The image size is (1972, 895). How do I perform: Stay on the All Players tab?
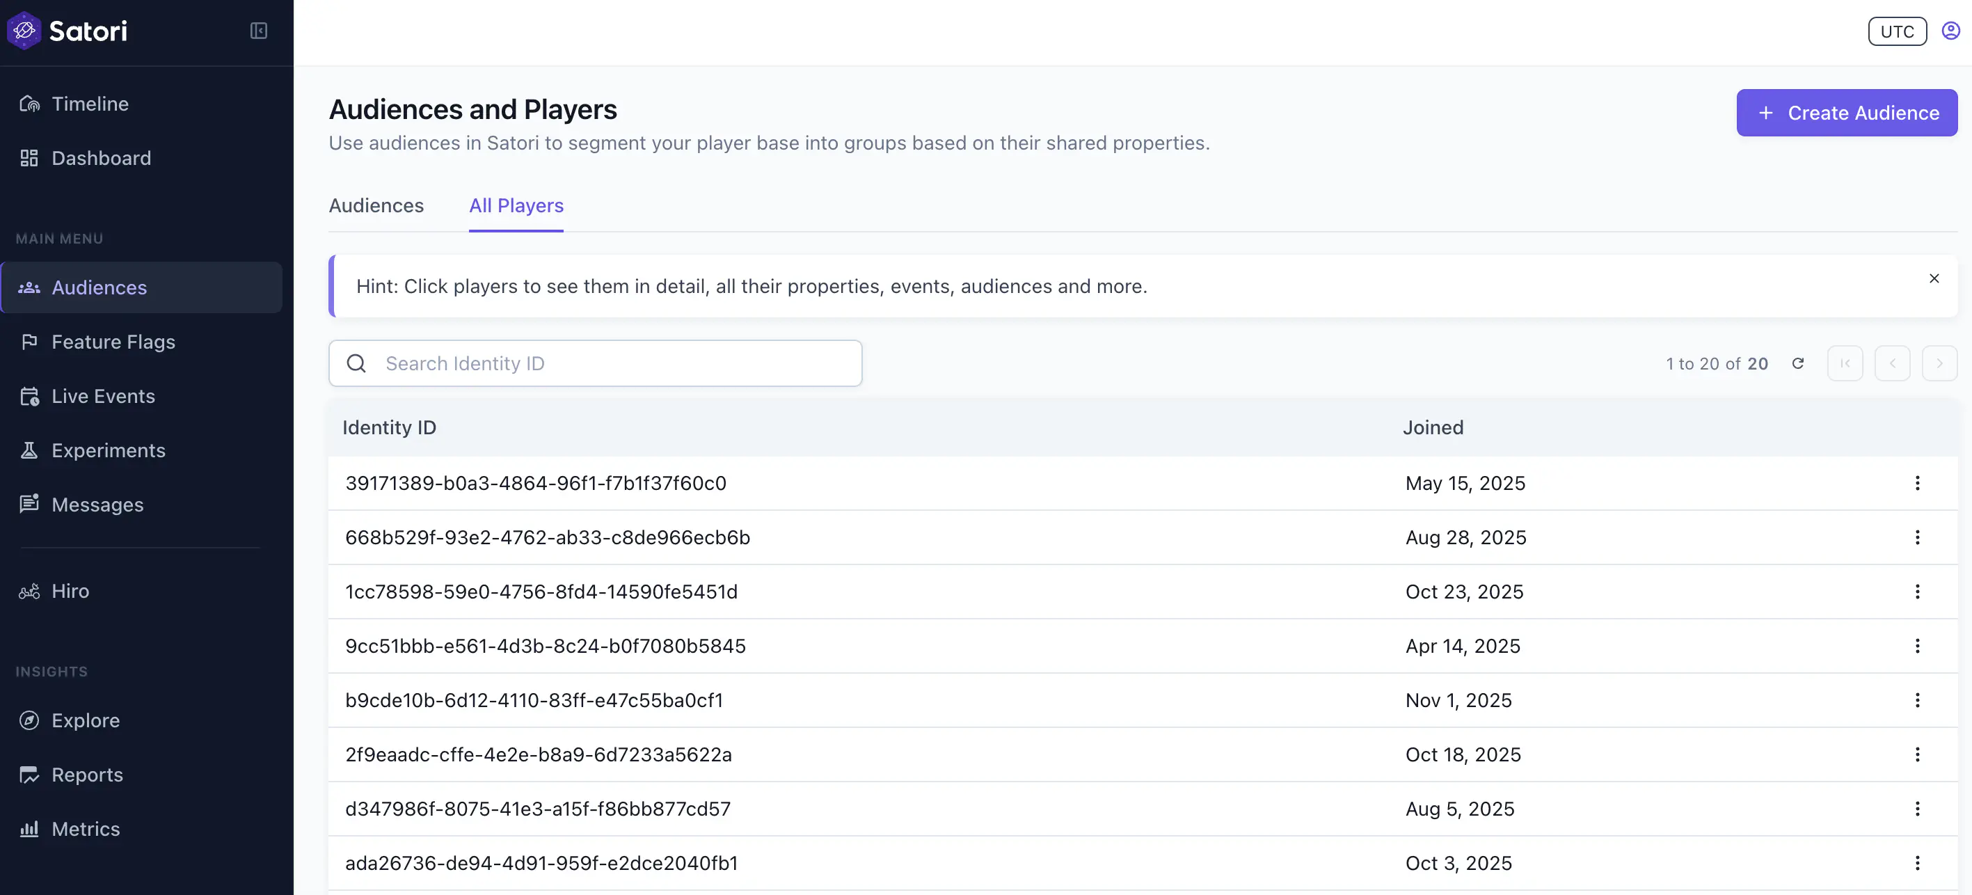click(516, 205)
